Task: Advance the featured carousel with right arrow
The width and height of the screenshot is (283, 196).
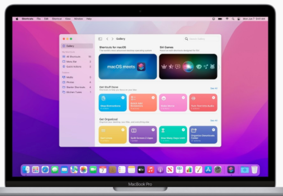Action: point(219,67)
